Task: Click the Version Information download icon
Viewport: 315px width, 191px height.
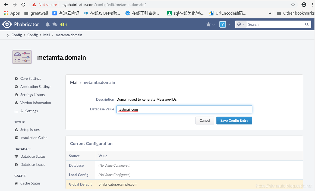Action: coord(16,103)
